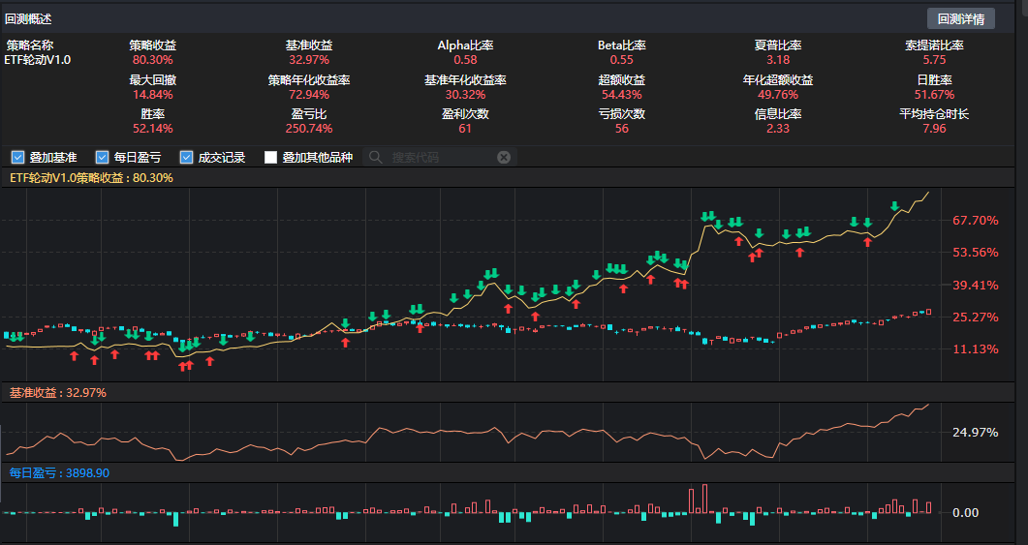The image size is (1028, 545).
Task: Click the 最大回撤 value 14.84%
Action: 153,94
